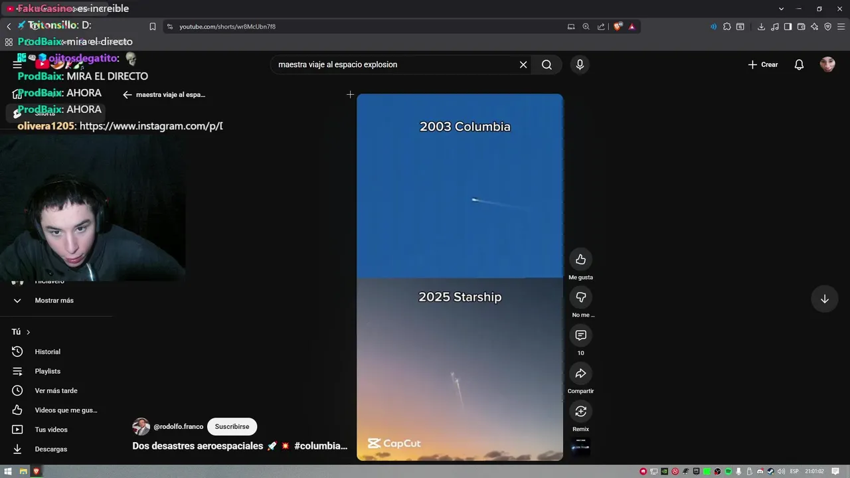Toggle browser sidebar panel icon
The width and height of the screenshot is (850, 478).
tap(788, 27)
